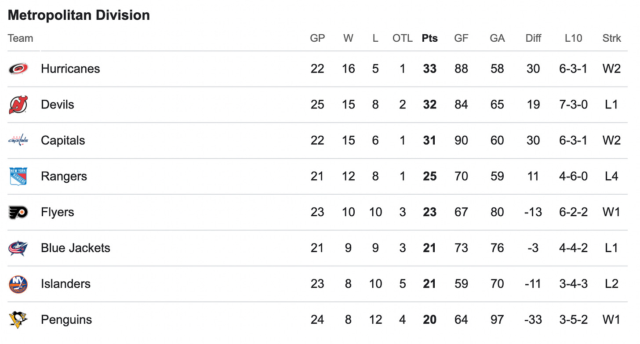Viewport: 640px width, 344px height.
Task: Open the Hurricanes team name link
Action: click(70, 69)
